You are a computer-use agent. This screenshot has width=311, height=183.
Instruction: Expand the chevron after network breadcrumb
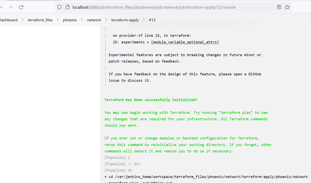point(106,20)
